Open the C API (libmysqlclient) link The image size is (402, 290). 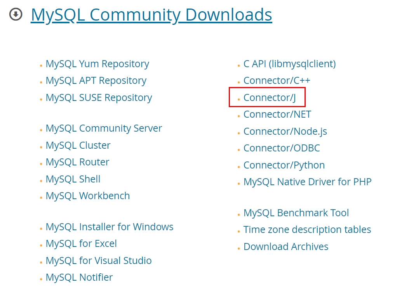(290, 64)
